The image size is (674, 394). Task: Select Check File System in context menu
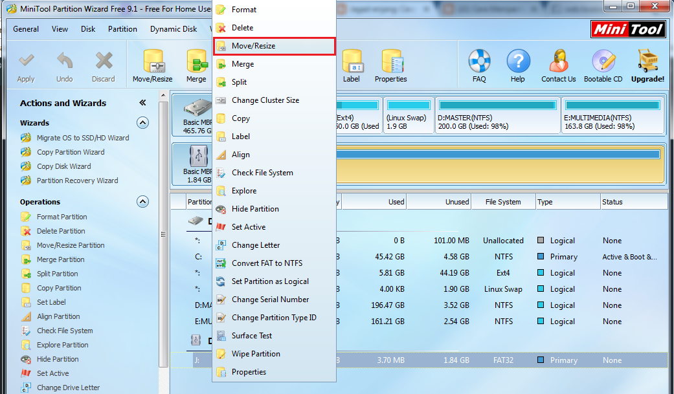[x=275, y=173]
